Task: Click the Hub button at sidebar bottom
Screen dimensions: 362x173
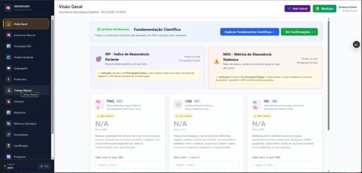Action: 44,166
